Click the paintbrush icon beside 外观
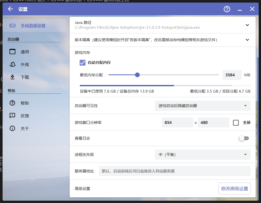 tap(12, 64)
